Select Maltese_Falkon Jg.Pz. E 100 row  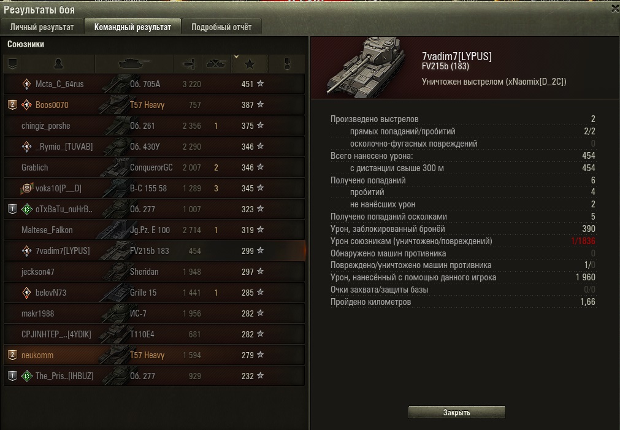(154, 230)
